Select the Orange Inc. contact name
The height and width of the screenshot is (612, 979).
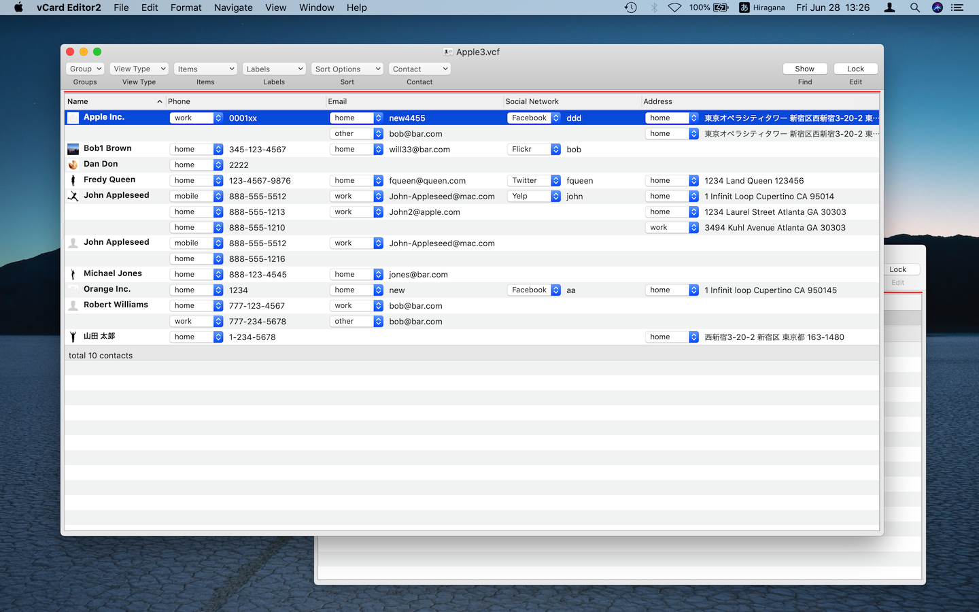pyautogui.click(x=107, y=289)
